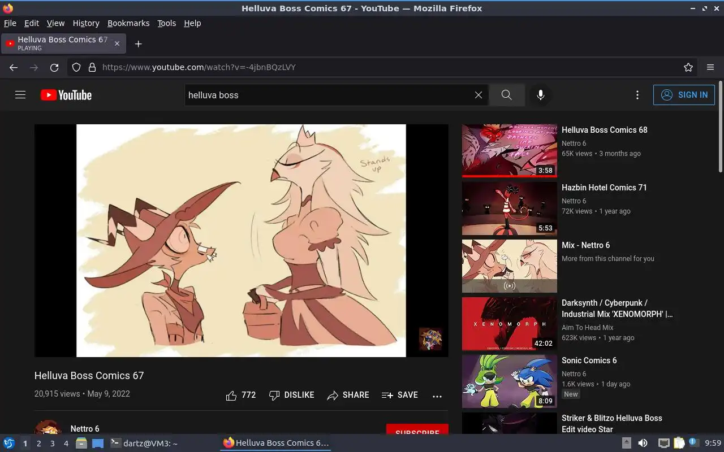Viewport: 724px width, 452px height.
Task: Open more actions ellipsis below video
Action: point(437,396)
